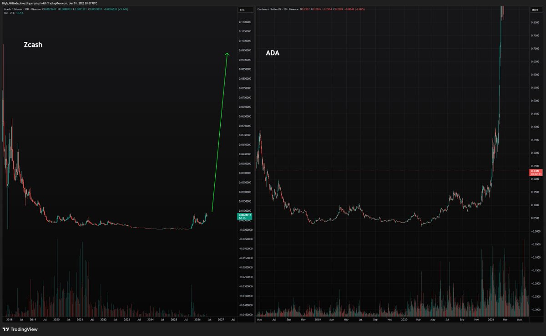Click the -0.0450000 price axis label
This screenshot has height=336, width=546.
(245, 315)
